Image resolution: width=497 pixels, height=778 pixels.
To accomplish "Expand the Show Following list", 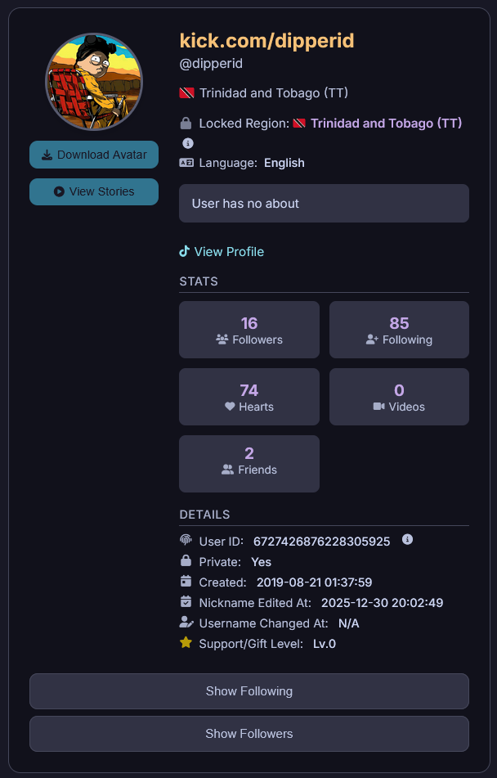I will (249, 691).
